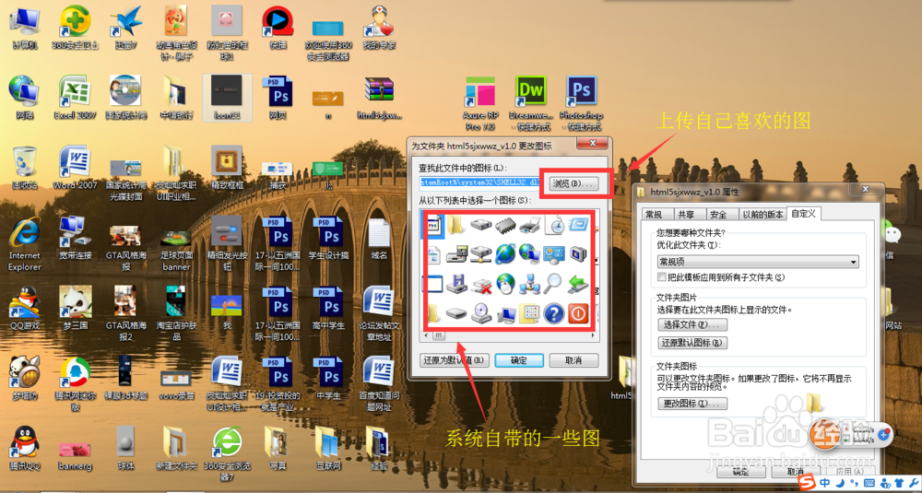Choose the drive with red X icon
Image resolution: width=922 pixels, height=493 pixels.
pyautogui.click(x=481, y=285)
